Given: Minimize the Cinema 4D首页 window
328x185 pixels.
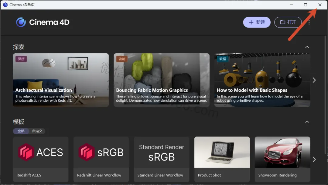Looking at the screenshot, I should pyautogui.click(x=291, y=5).
